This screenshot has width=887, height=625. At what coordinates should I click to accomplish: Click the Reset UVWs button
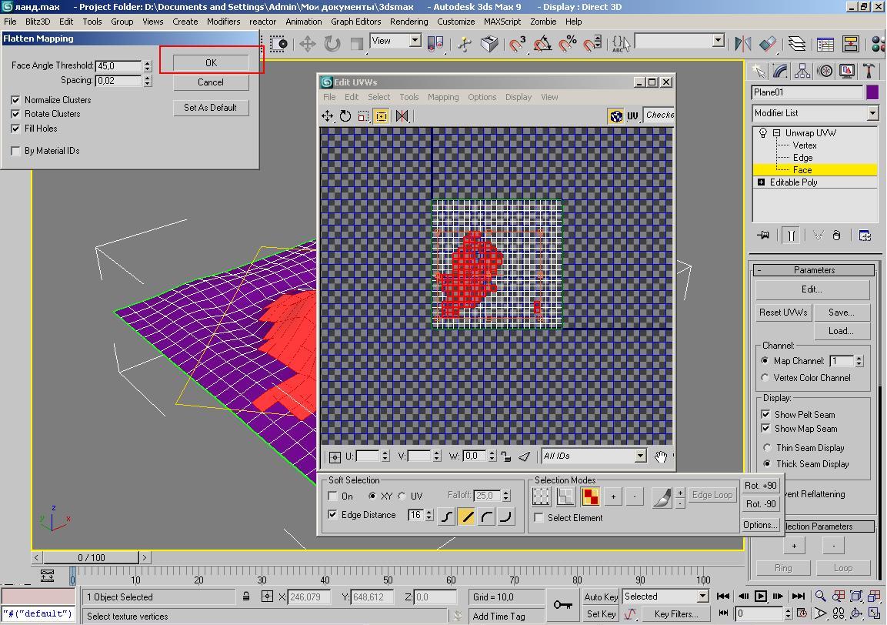coord(783,312)
